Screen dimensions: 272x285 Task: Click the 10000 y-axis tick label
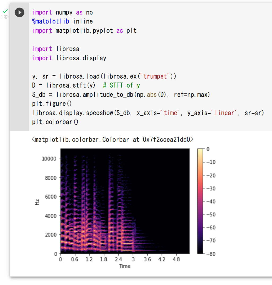tap(49, 159)
